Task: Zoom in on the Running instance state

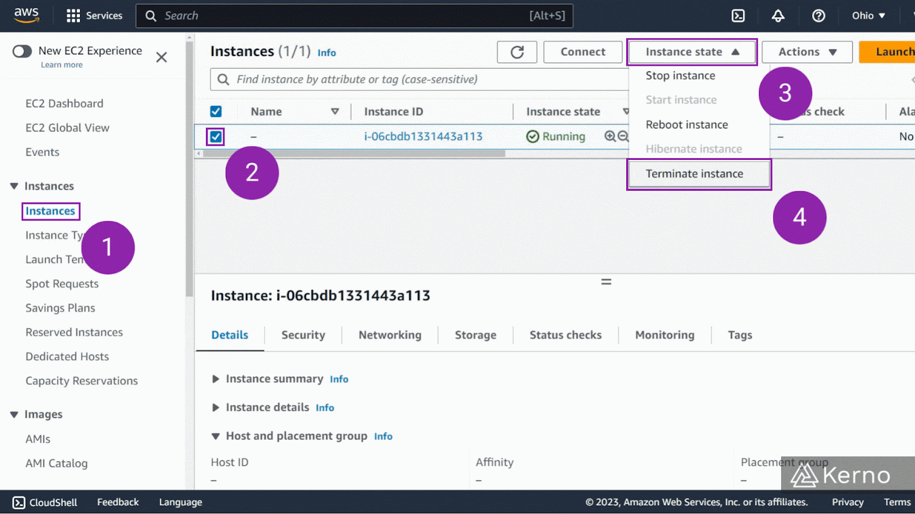Action: pyautogui.click(x=610, y=136)
